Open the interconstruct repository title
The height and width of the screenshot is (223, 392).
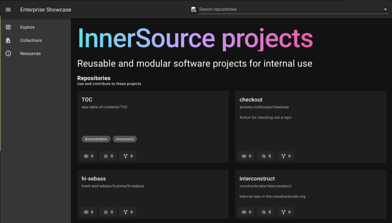coord(257,179)
